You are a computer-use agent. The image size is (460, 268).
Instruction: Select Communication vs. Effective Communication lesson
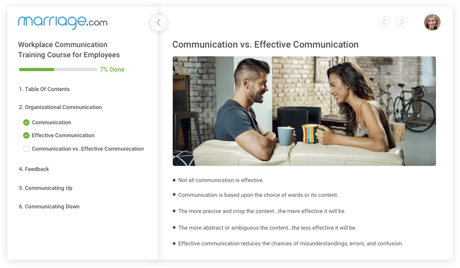click(x=88, y=149)
